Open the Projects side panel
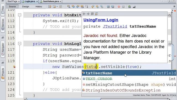 (3, 74)
